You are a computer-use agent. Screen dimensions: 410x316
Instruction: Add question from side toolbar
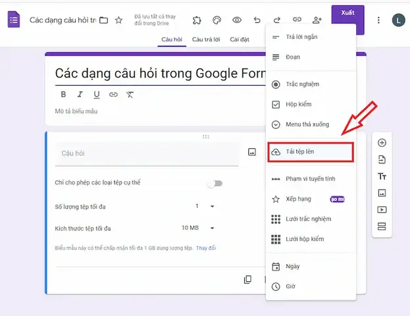click(382, 143)
